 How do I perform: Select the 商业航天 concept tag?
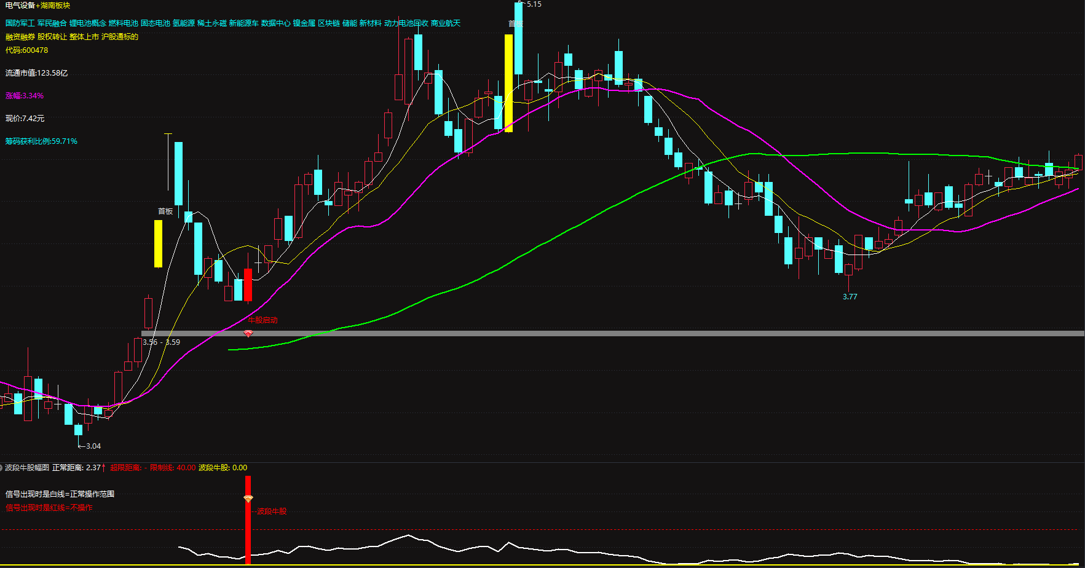[x=445, y=23]
